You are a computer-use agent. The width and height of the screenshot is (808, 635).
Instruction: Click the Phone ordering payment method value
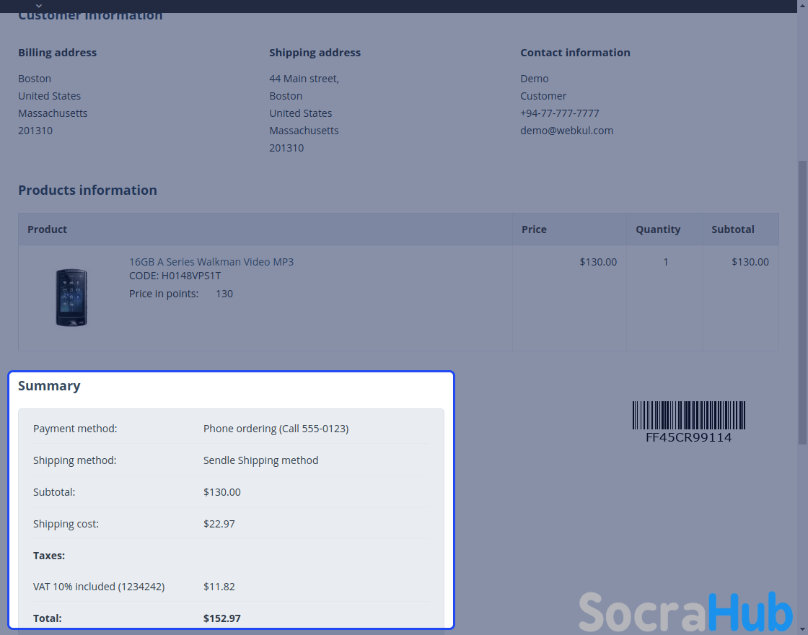[276, 429]
